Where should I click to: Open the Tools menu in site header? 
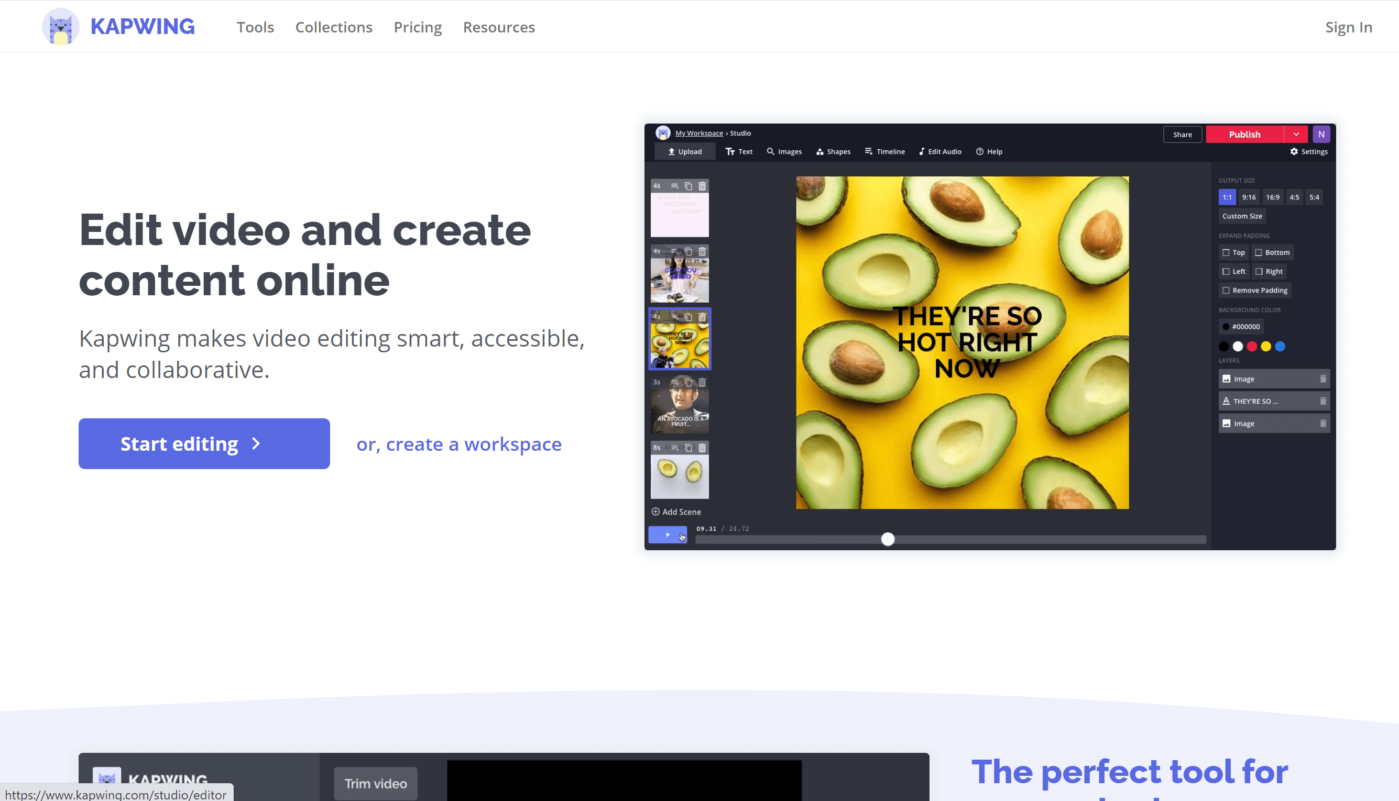pyautogui.click(x=255, y=27)
